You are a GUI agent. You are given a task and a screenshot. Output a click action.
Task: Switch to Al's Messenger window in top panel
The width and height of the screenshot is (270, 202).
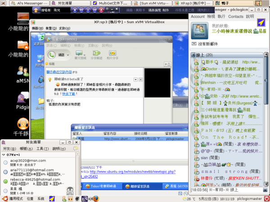pos(29,3)
